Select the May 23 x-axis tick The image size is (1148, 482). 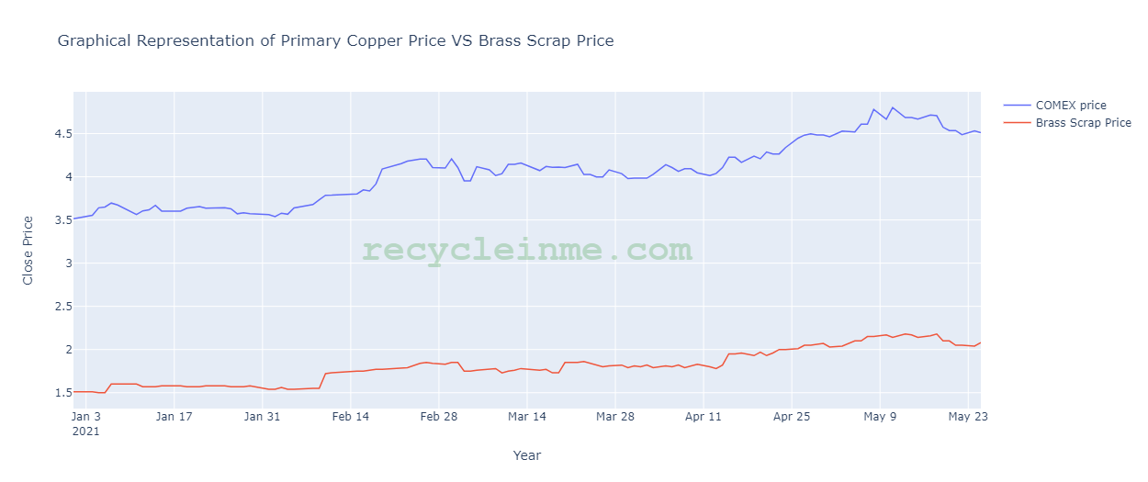click(x=967, y=416)
